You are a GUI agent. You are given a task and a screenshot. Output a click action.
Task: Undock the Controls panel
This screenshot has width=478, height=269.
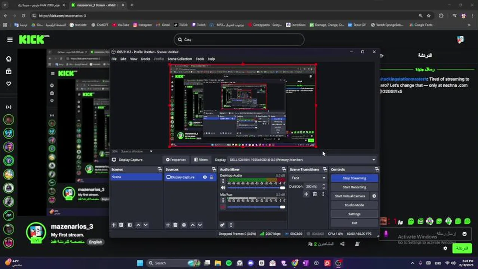[377, 170]
